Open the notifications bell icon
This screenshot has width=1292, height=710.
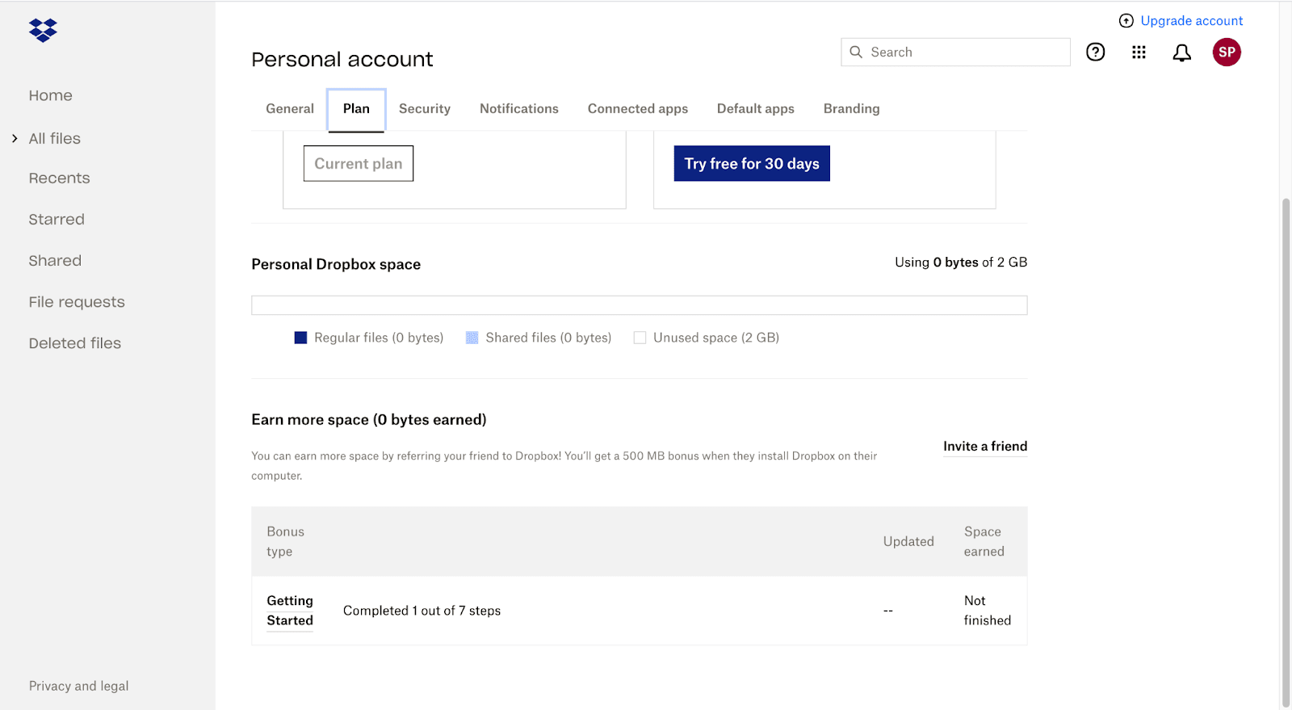(x=1181, y=53)
